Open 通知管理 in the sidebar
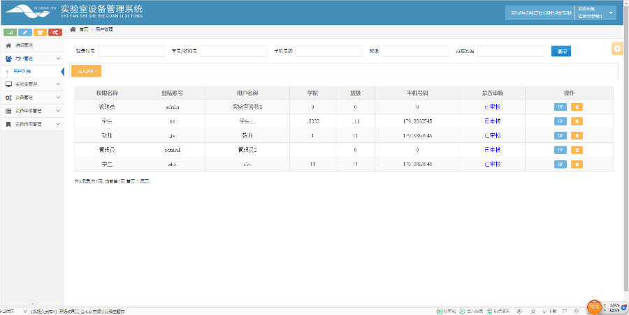629x315 pixels. [x=24, y=45]
